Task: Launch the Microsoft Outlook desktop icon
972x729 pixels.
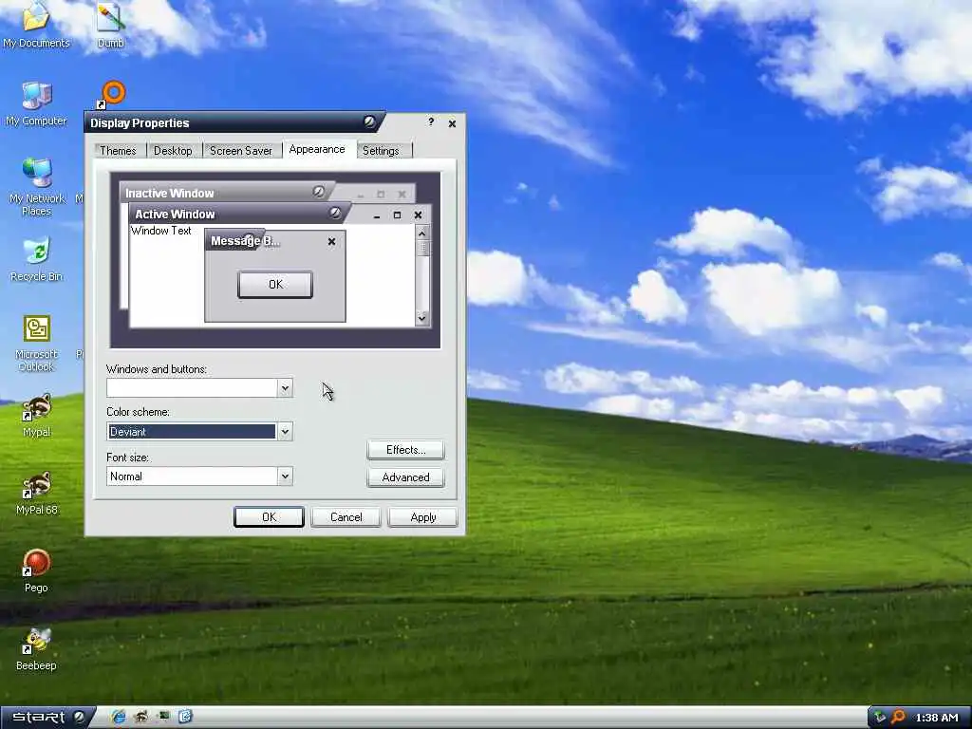Action: coord(37,344)
